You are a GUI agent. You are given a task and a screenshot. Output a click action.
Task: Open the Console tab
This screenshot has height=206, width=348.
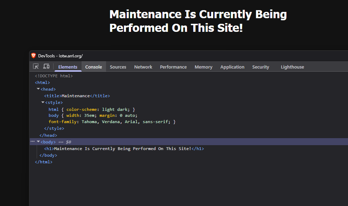point(94,67)
